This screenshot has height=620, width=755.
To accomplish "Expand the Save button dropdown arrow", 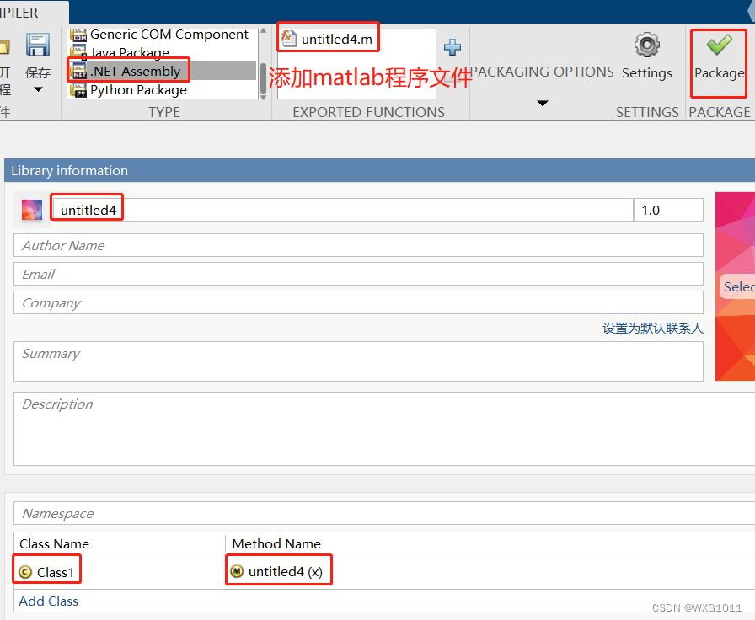I will coord(38,88).
